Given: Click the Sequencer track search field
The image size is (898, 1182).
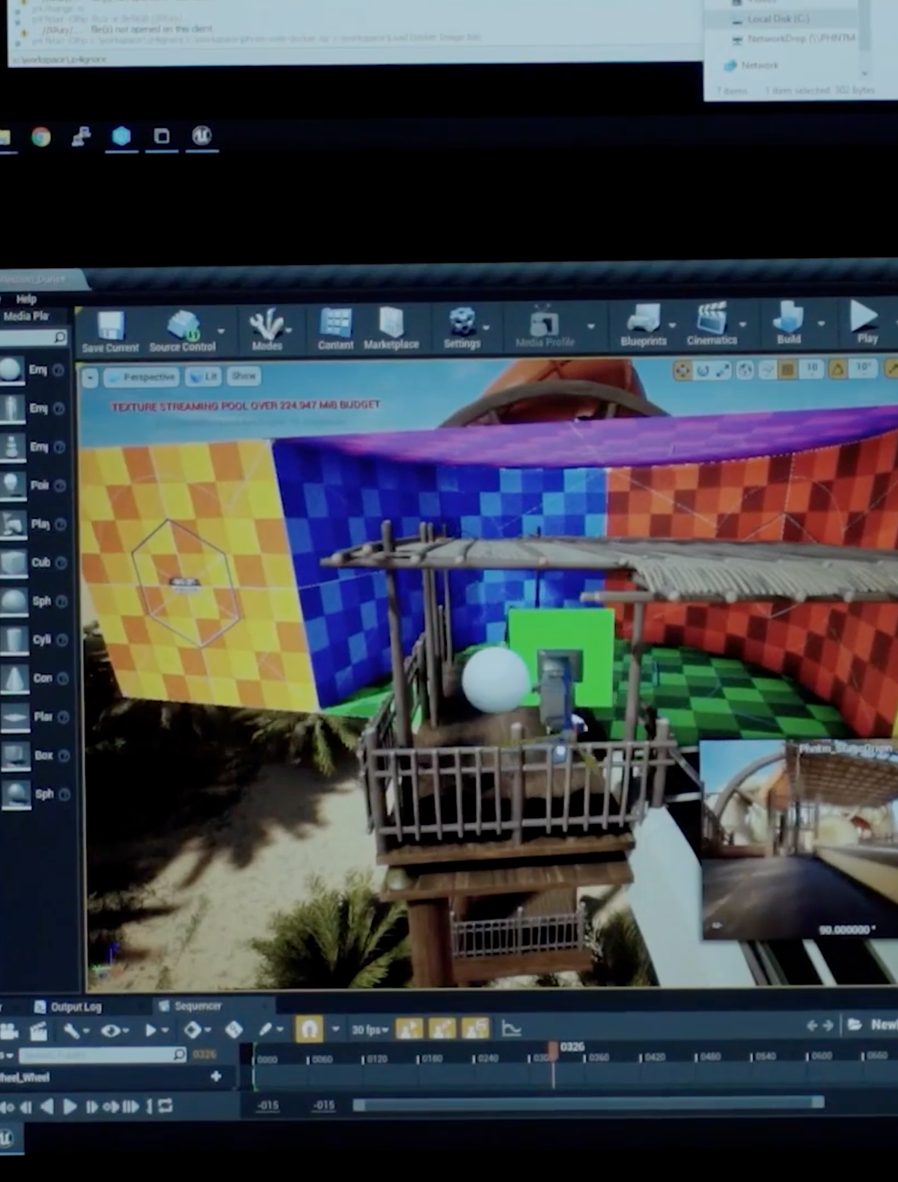Looking at the screenshot, I should pyautogui.click(x=103, y=1055).
